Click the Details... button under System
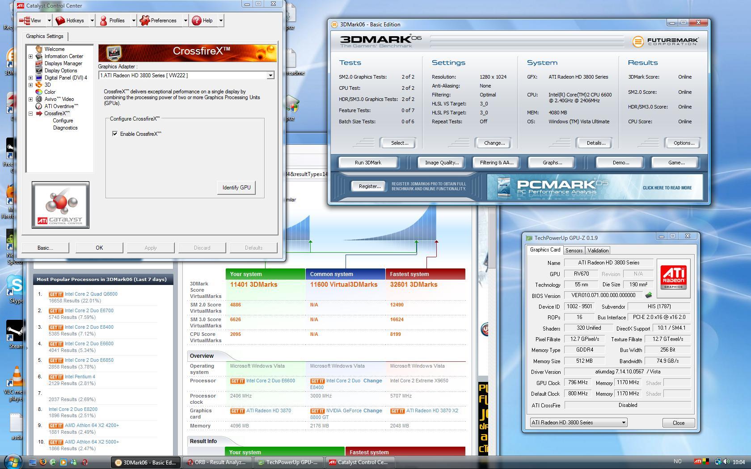This screenshot has height=469, width=751. pyautogui.click(x=595, y=143)
